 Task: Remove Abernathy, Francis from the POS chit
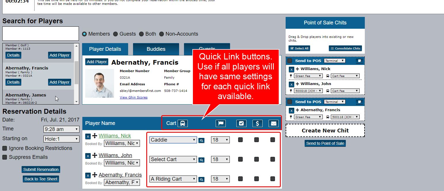click(x=291, y=110)
